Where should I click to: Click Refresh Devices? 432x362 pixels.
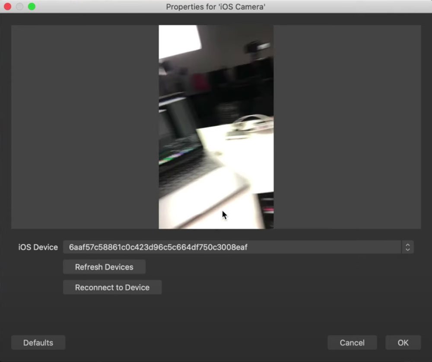tap(104, 267)
